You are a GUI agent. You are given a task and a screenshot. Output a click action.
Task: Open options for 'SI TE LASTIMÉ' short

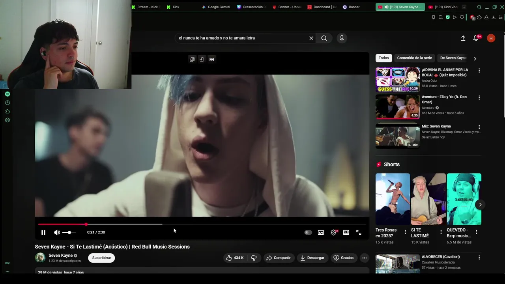click(441, 232)
